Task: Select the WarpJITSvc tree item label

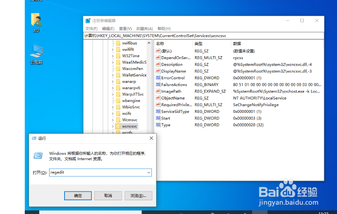Action: pos(133,94)
